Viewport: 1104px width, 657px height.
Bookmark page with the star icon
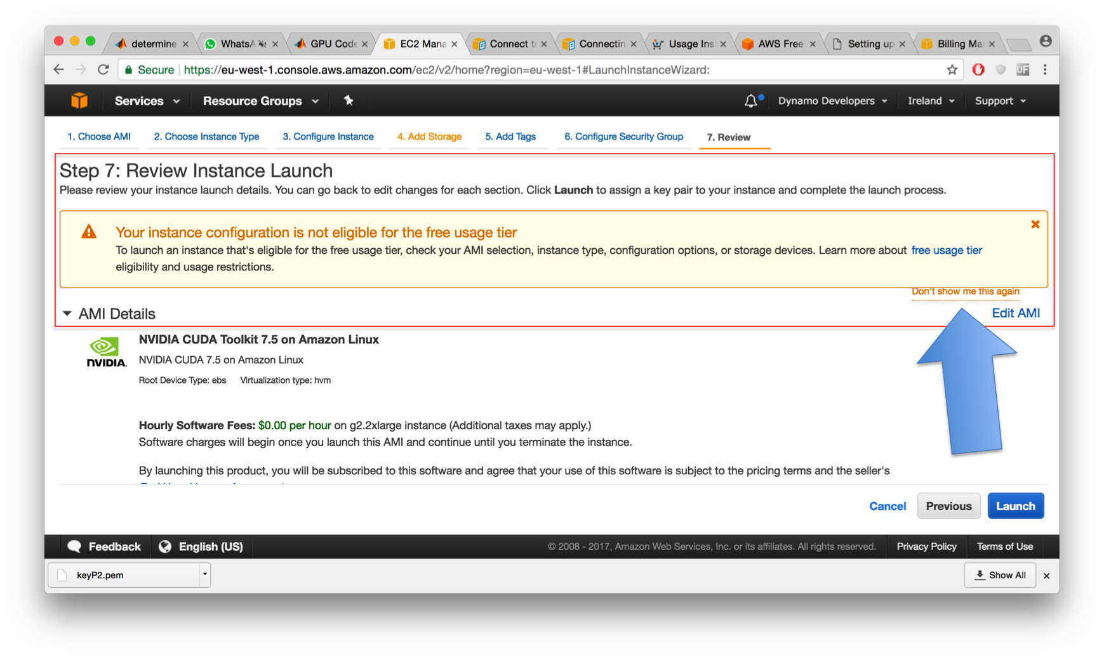tap(952, 70)
